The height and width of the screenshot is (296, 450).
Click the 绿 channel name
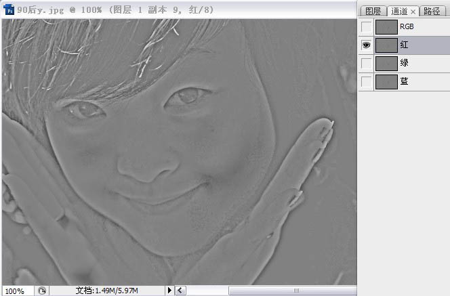404,63
